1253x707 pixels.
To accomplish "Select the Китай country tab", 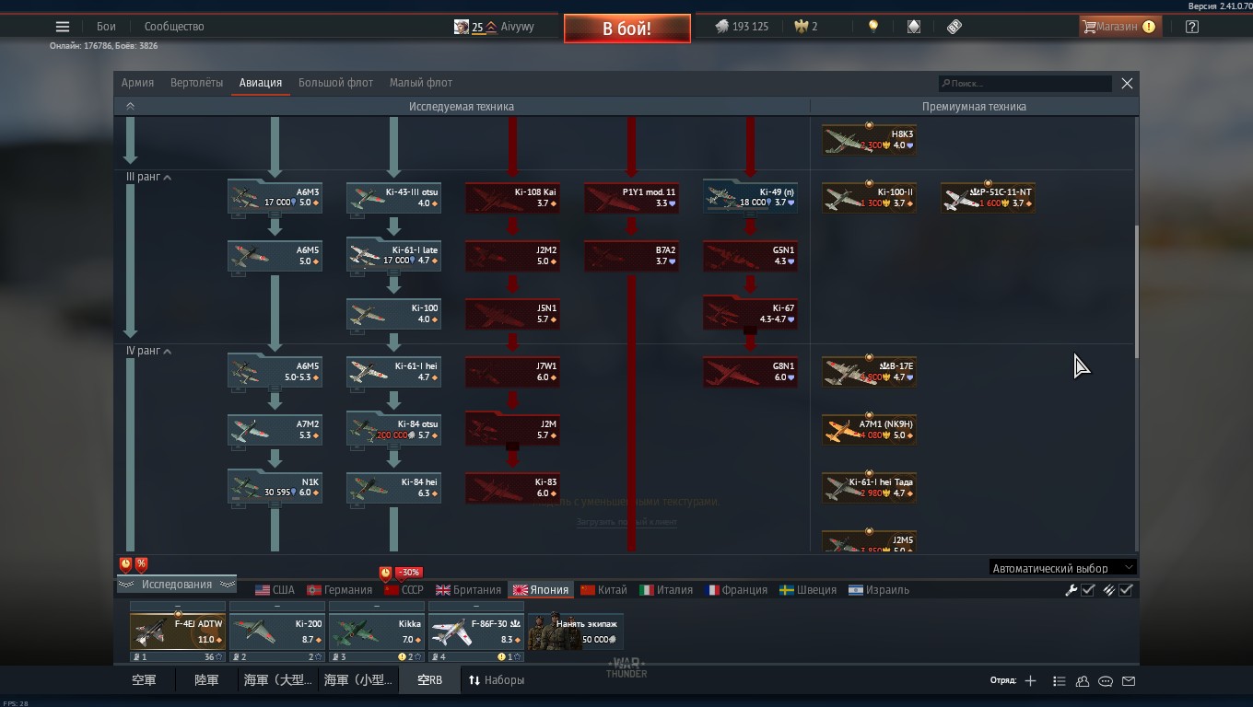I will coord(603,590).
